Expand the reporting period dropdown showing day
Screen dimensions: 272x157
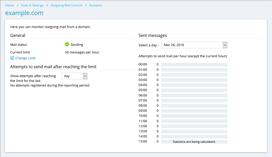74,76
